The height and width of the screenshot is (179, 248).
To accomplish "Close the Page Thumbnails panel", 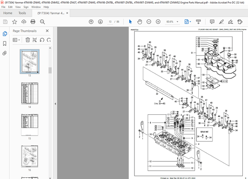I will coord(47,31).
